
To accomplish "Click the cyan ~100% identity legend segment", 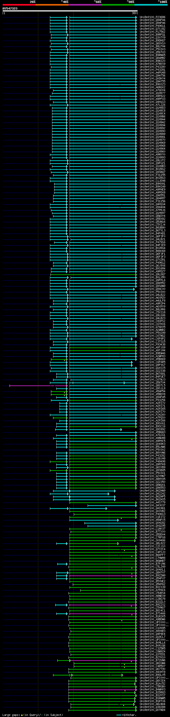I will coord(151,5).
